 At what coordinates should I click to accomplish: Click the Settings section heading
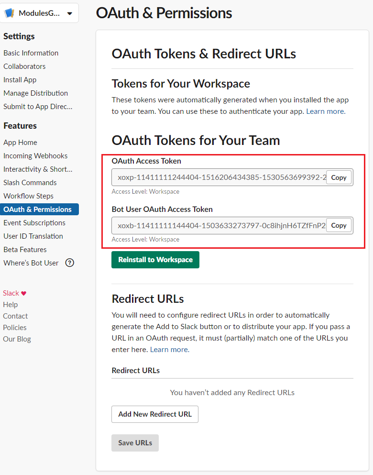pyautogui.click(x=19, y=36)
